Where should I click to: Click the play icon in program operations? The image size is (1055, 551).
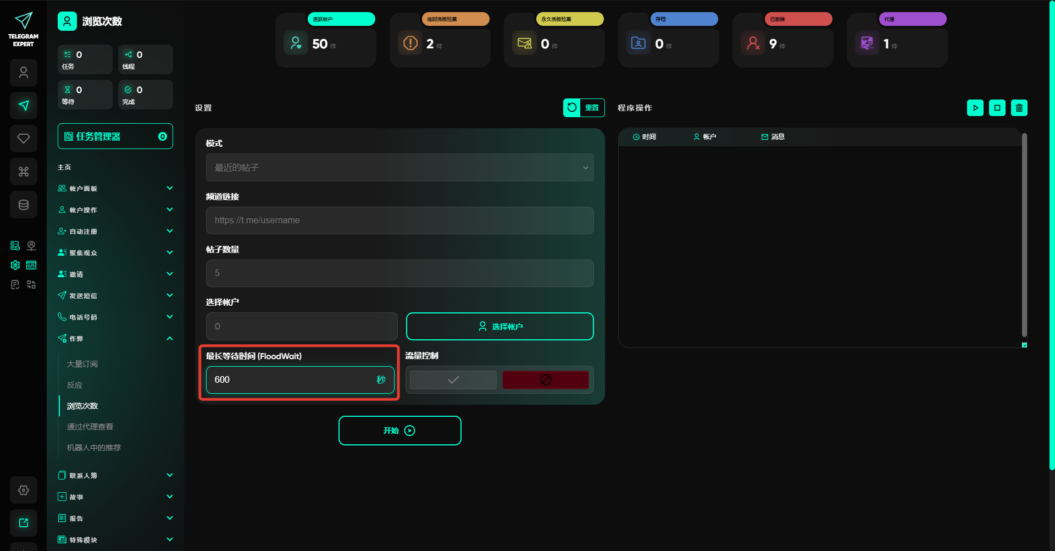point(975,108)
